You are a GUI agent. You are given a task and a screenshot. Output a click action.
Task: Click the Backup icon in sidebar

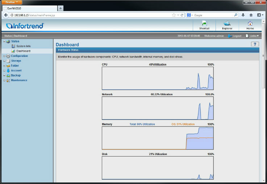coord(8,75)
